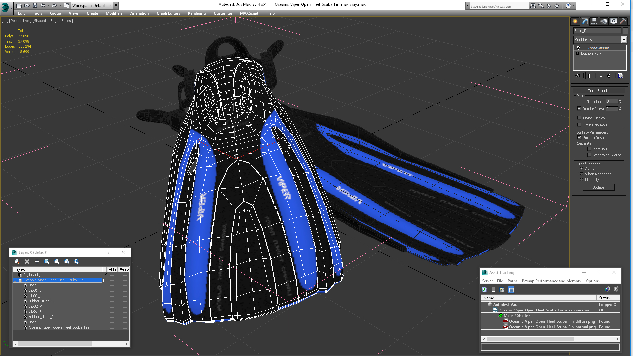Screen dimensions: 633x356
Task: Open the Modify command panel tab
Action: pos(585,21)
